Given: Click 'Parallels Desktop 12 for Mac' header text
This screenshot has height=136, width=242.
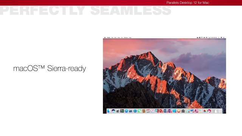Looking at the screenshot, I should (188, 3).
